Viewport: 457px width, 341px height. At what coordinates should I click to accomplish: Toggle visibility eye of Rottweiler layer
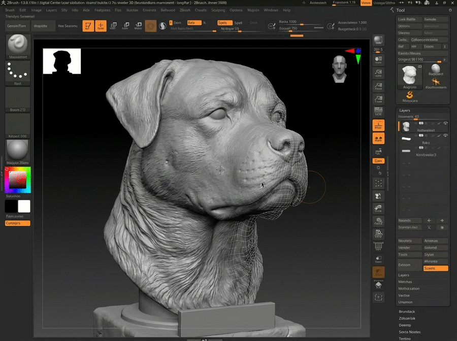click(x=445, y=123)
